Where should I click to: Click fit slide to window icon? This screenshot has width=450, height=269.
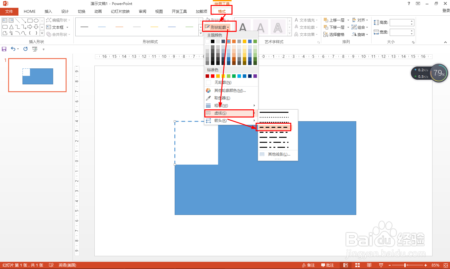pos(446,265)
